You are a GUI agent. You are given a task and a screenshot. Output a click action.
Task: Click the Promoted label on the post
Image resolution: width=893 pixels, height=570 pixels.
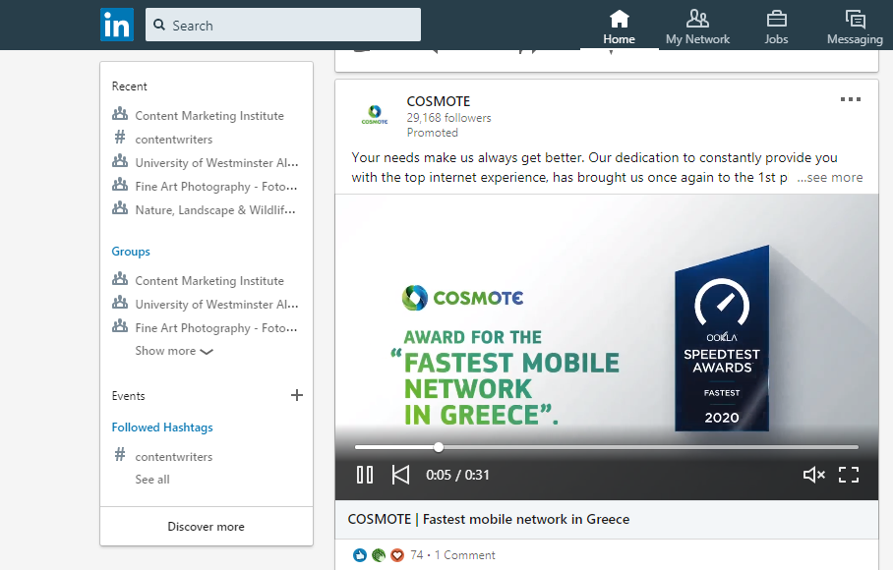click(433, 133)
